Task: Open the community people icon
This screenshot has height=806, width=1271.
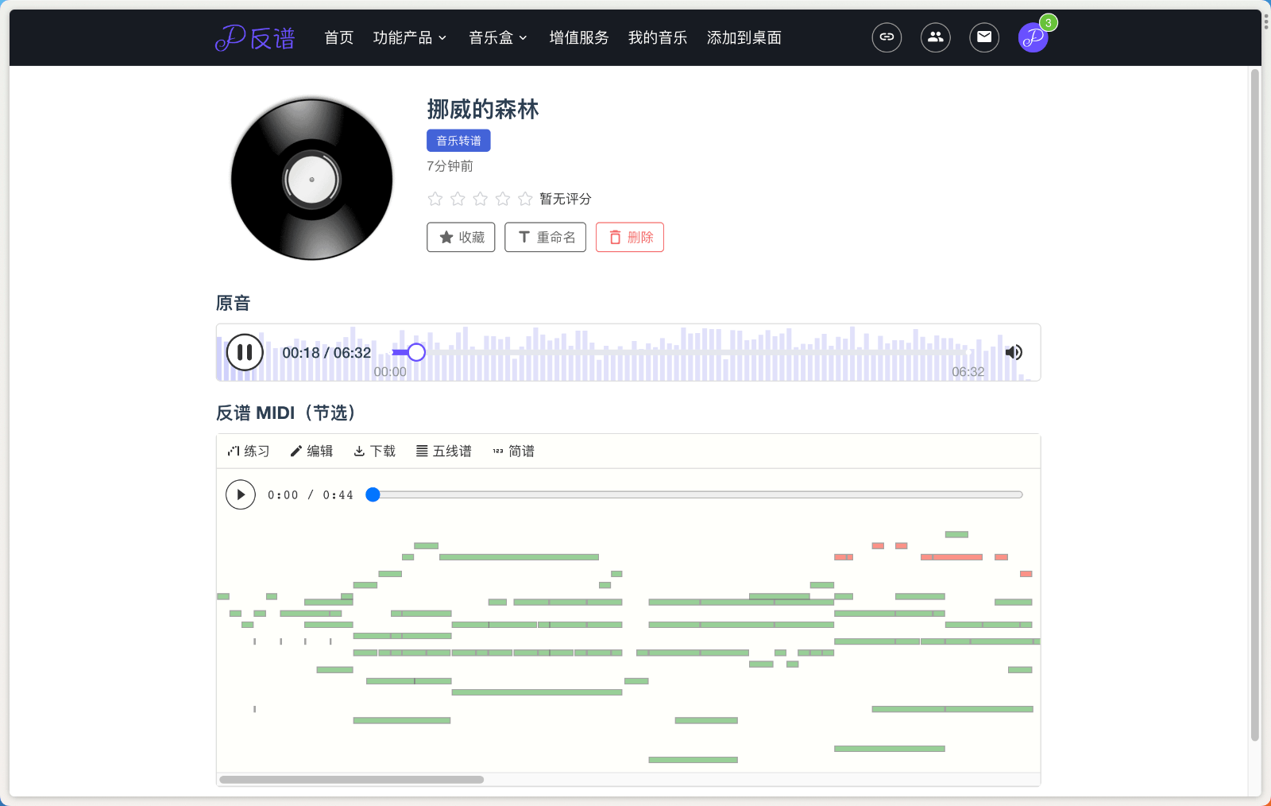Action: point(935,37)
